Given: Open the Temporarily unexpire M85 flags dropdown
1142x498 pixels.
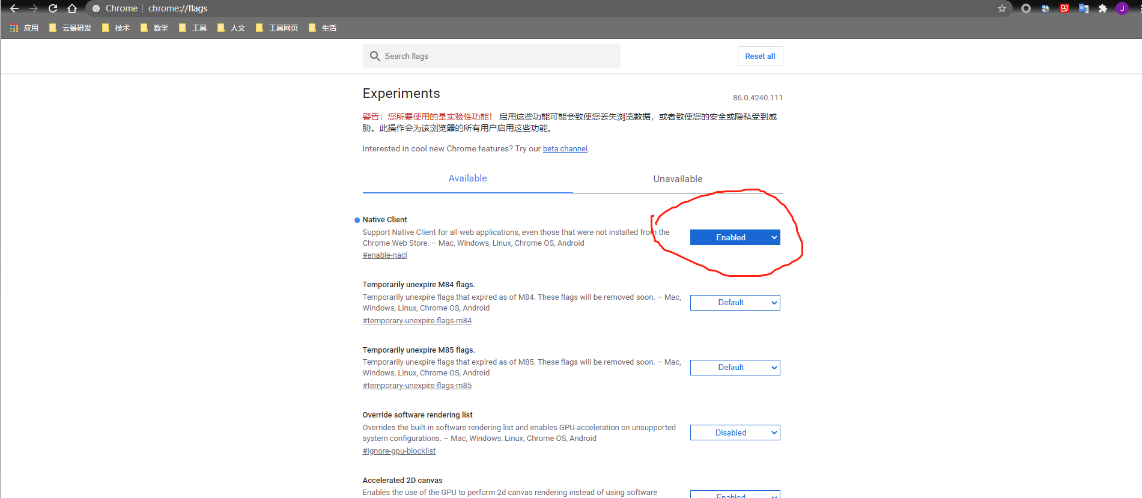Looking at the screenshot, I should (735, 368).
